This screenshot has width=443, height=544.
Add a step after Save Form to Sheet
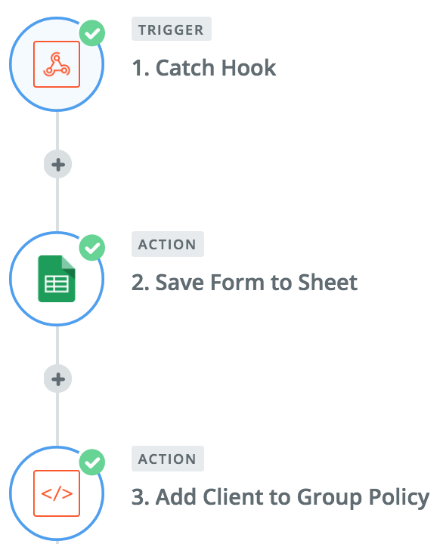58,379
